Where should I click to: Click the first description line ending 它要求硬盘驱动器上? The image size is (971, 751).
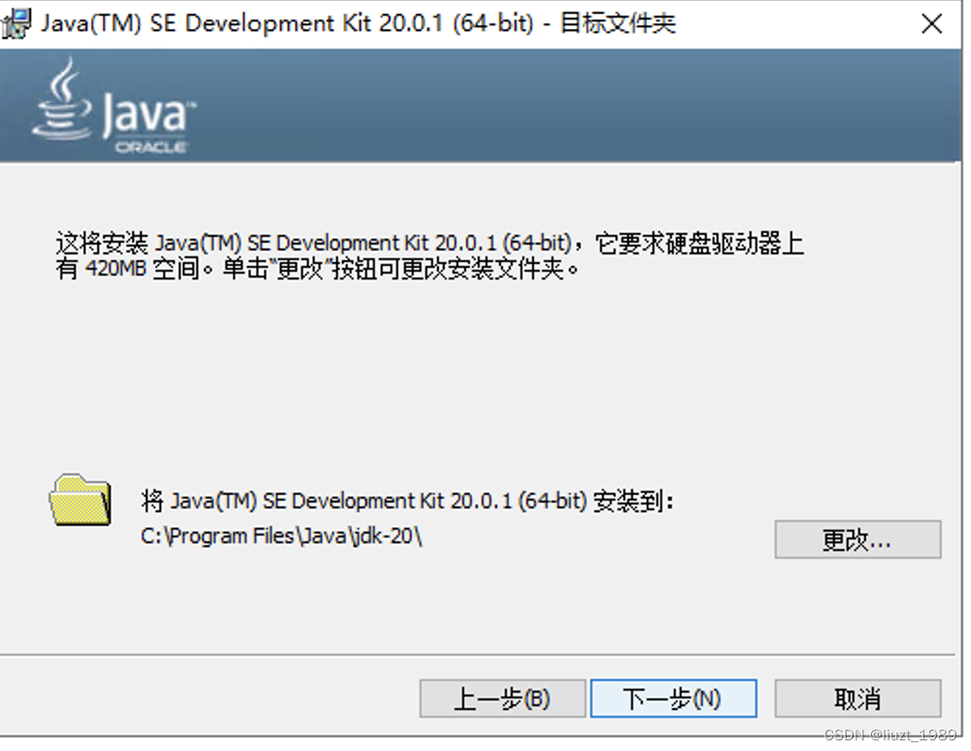tap(430, 243)
